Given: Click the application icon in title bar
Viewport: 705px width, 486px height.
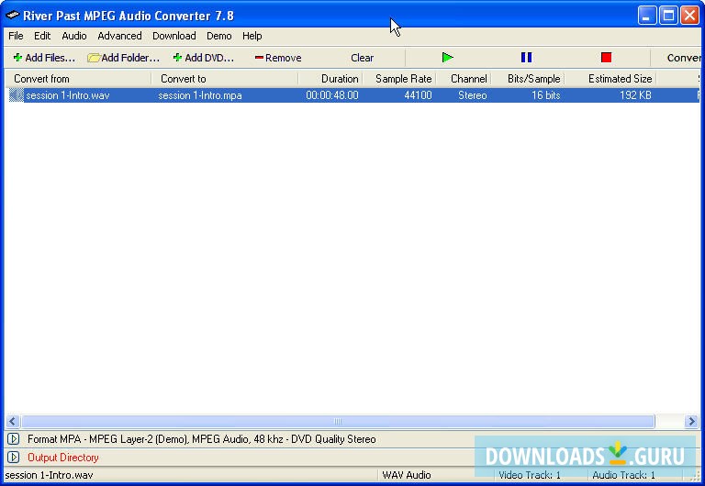Looking at the screenshot, I should [12, 16].
